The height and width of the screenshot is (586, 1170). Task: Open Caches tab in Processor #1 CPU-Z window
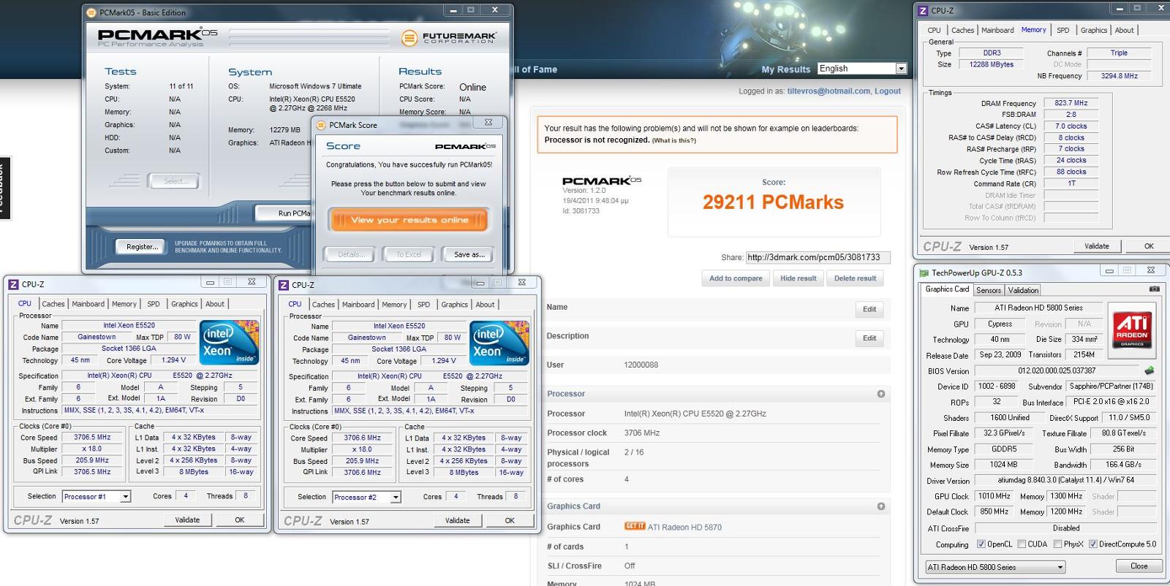coord(53,304)
